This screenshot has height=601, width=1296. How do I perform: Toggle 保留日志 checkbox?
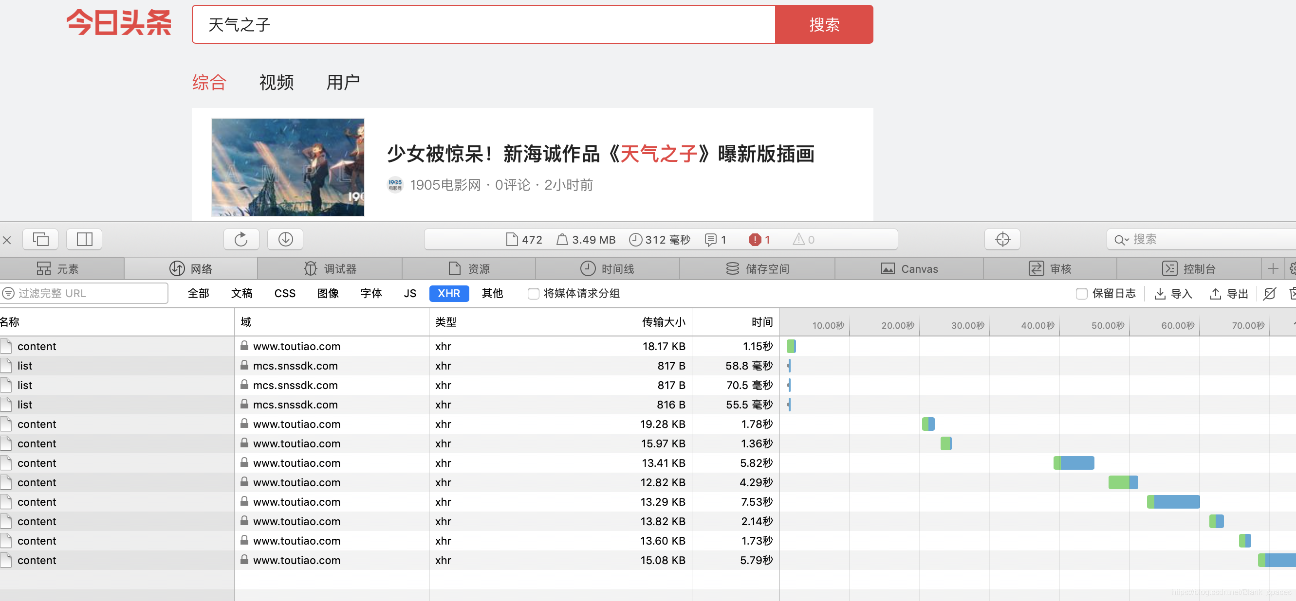coord(1082,294)
